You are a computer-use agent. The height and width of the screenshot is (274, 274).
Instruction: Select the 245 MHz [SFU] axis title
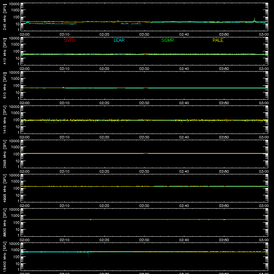pos(5,17)
